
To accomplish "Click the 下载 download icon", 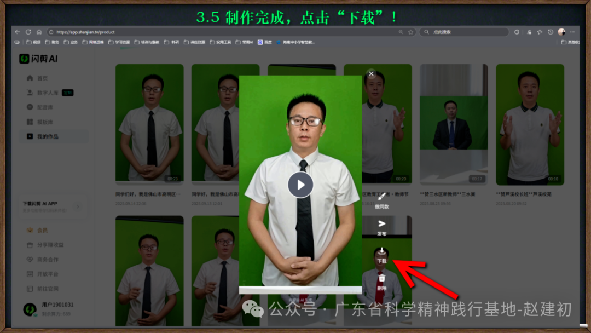I will point(382,252).
